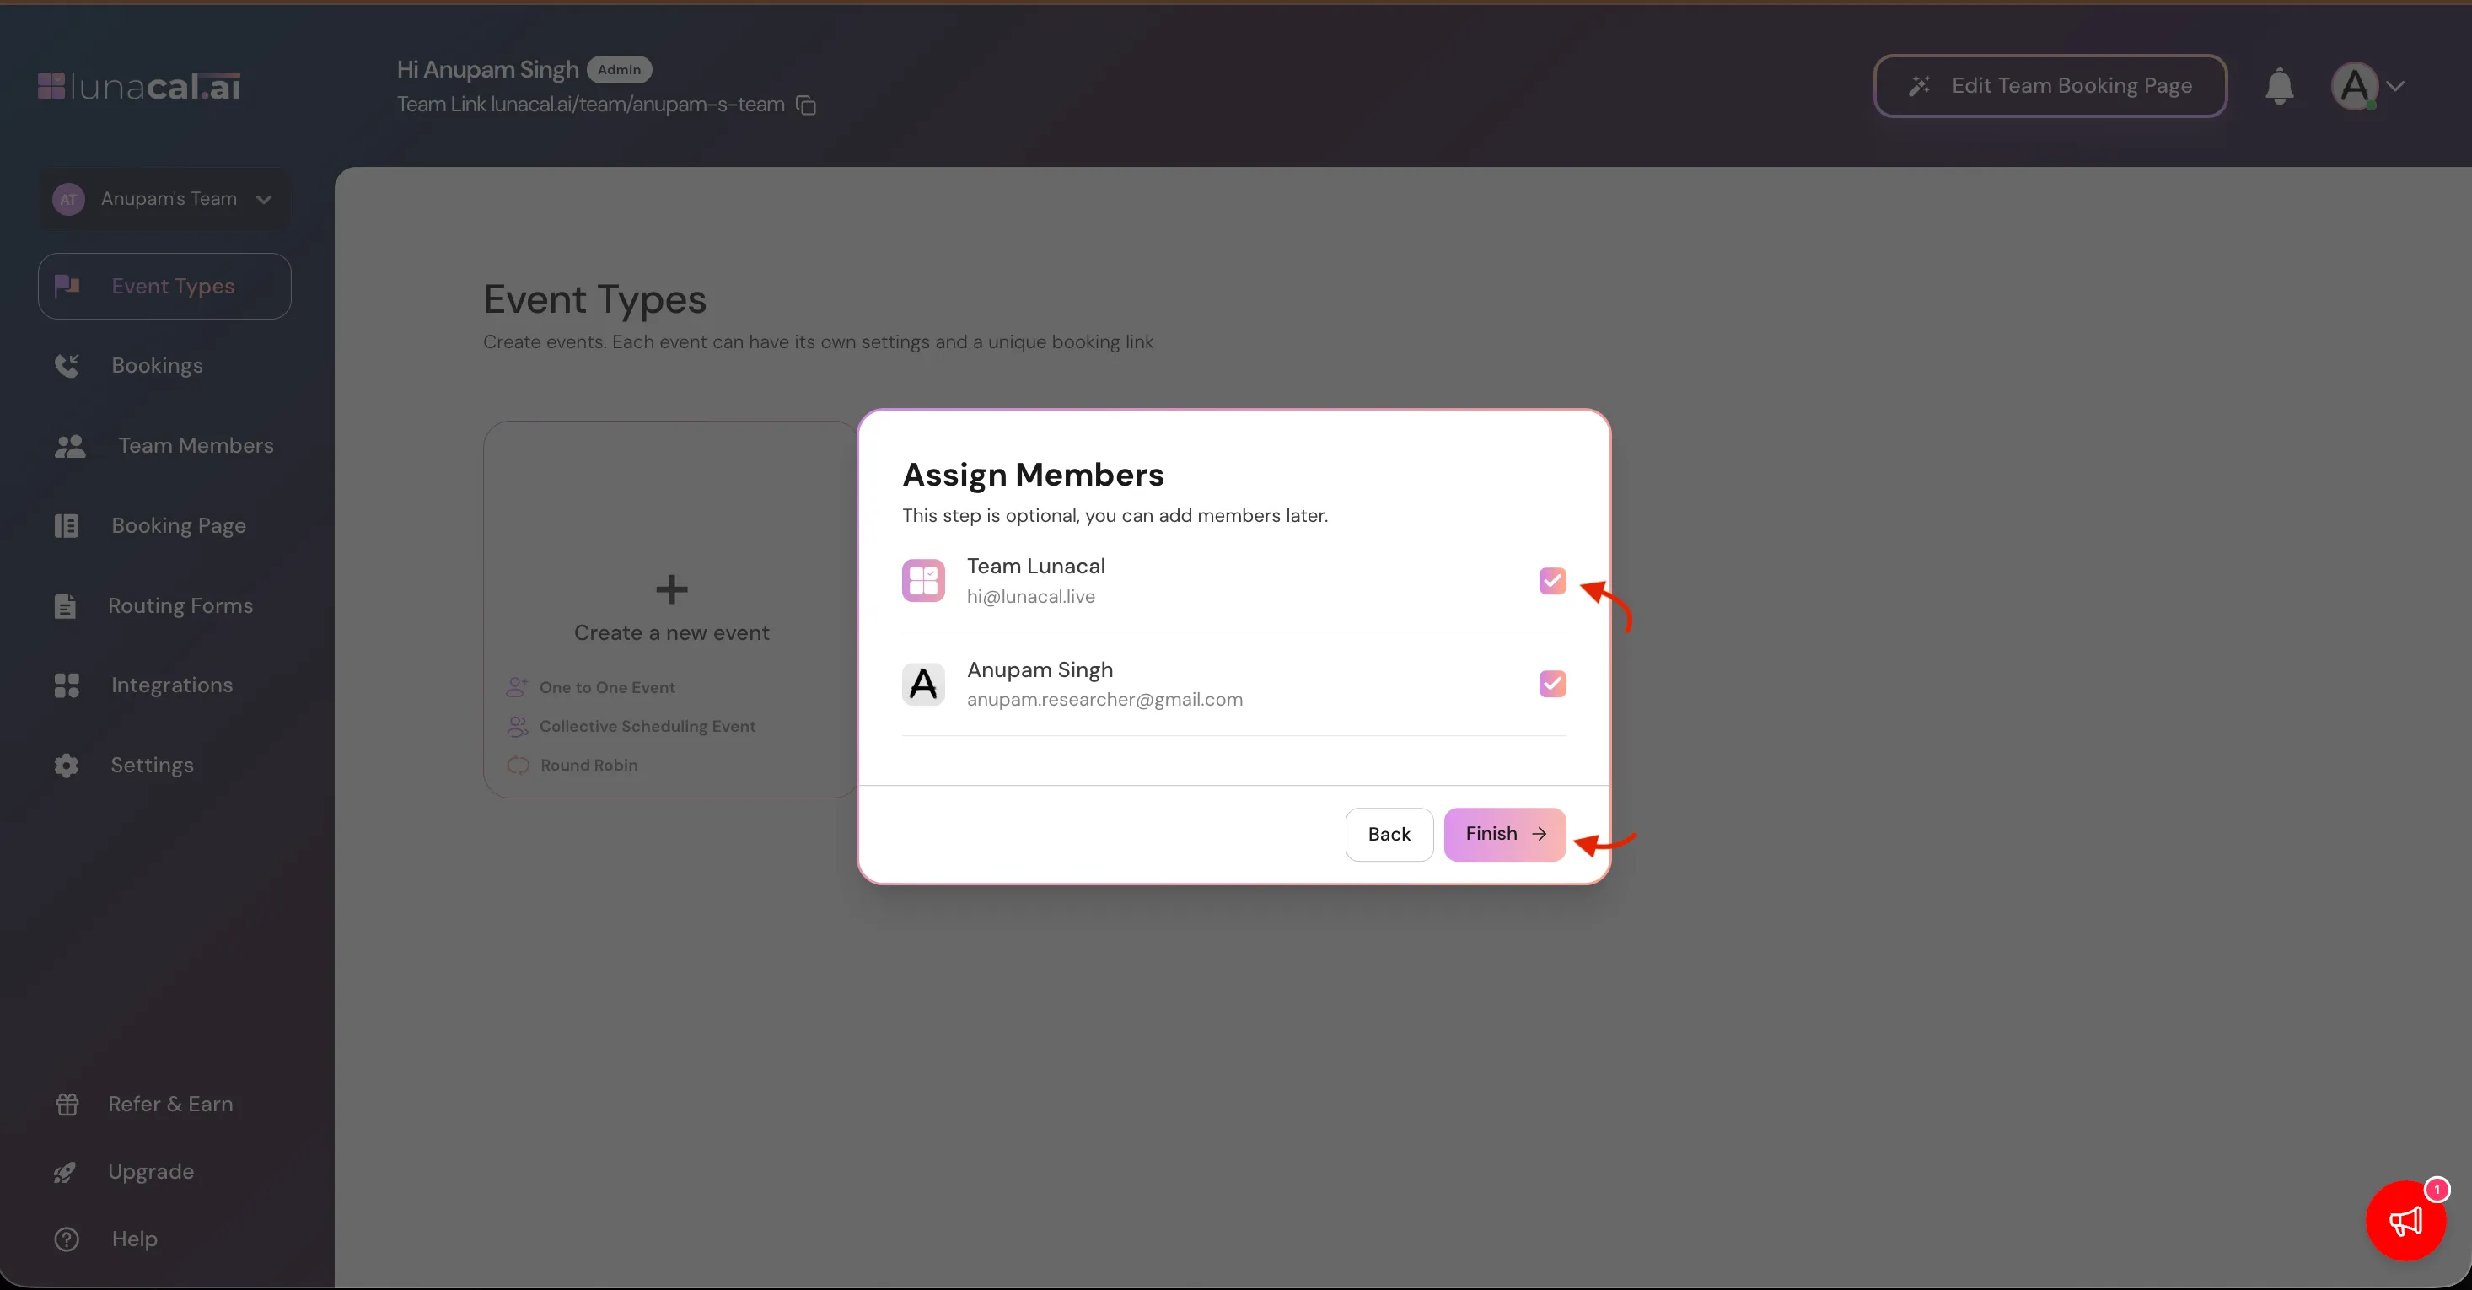Click the copy team link icon
This screenshot has height=1290, width=2472.
(x=806, y=105)
